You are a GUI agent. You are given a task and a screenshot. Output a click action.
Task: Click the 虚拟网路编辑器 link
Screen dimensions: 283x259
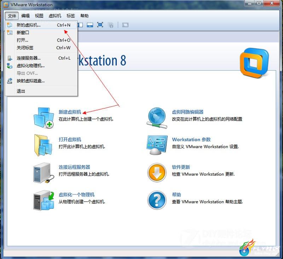pyautogui.click(x=188, y=112)
